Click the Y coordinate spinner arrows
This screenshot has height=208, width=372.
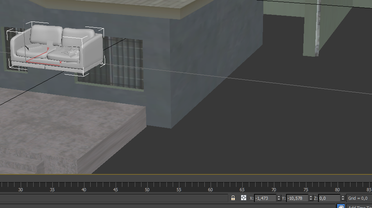(311, 198)
